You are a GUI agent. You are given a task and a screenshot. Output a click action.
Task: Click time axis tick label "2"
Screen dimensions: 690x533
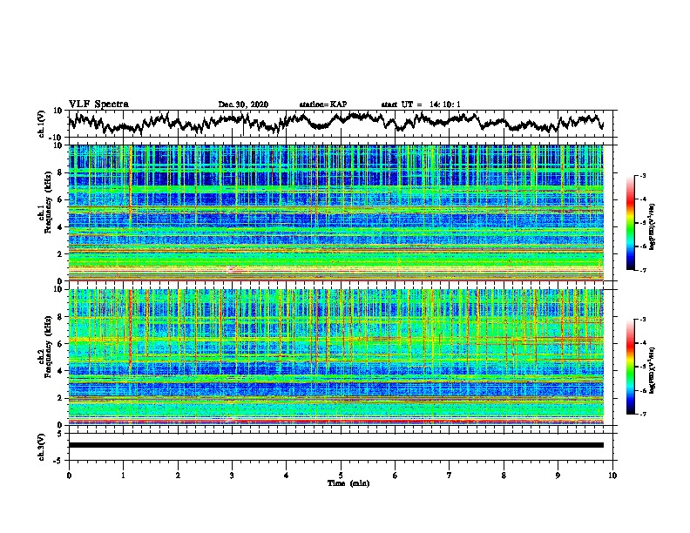point(178,476)
